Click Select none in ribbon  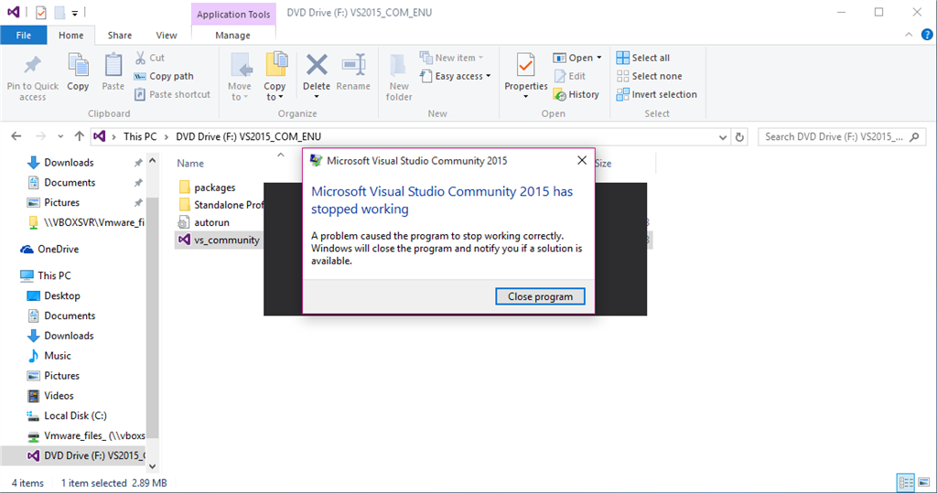pyautogui.click(x=649, y=76)
